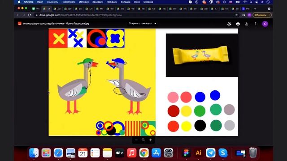The height and width of the screenshot is (161, 287).
Task: Reload the page
Action: pyautogui.click(x=30, y=15)
